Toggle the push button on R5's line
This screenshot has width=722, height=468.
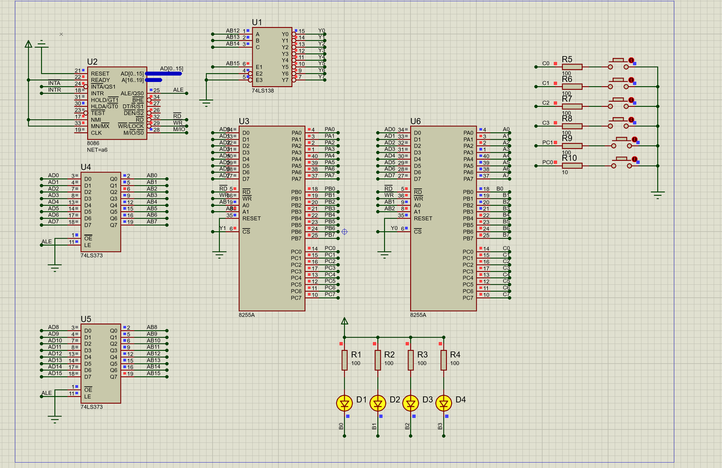point(620,63)
